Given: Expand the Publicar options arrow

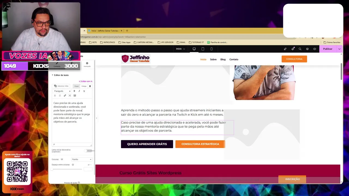Looking at the screenshot, I should click(339, 49).
